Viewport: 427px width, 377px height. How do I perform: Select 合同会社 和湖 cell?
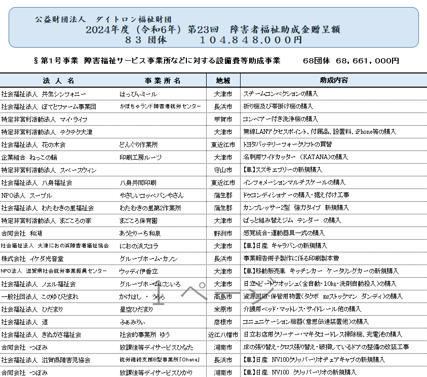[21, 234]
